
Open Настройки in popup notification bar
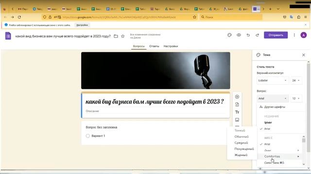(x=82, y=25)
